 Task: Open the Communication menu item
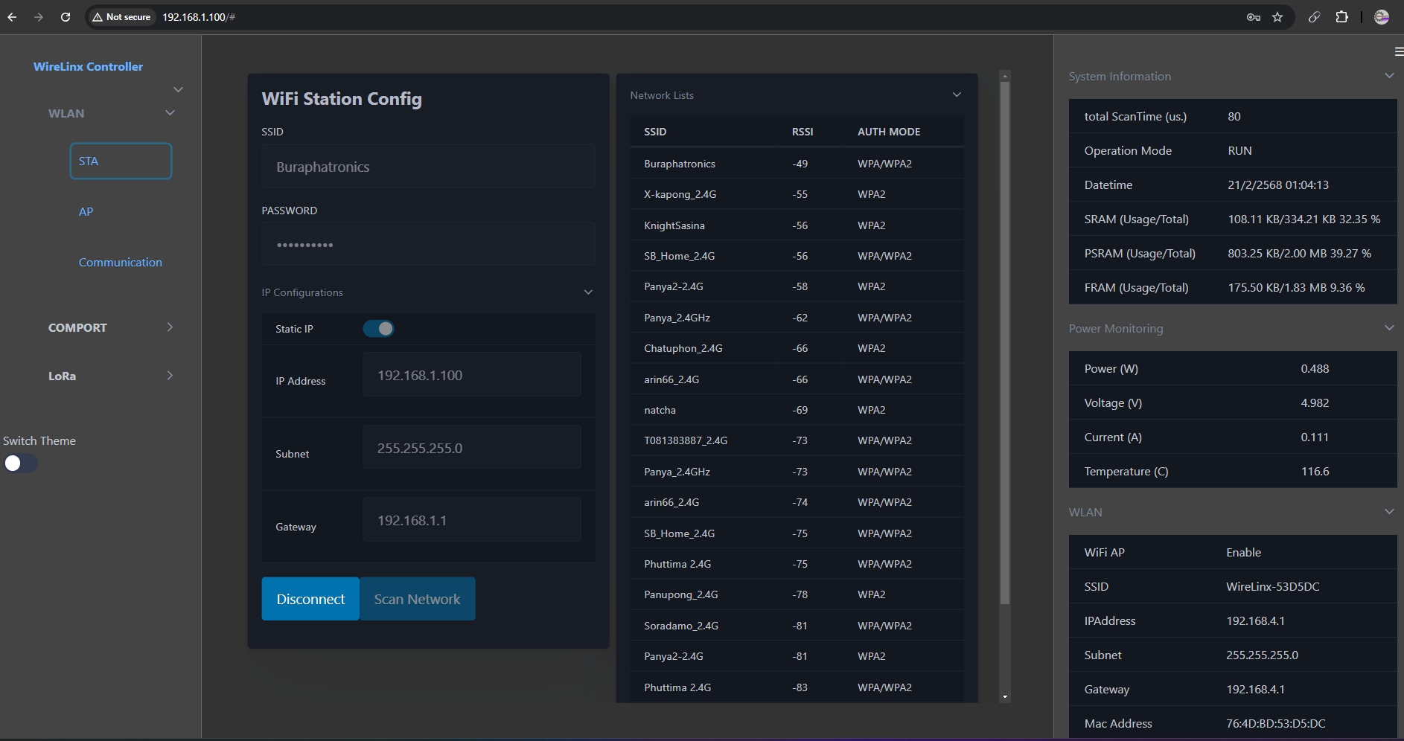120,263
